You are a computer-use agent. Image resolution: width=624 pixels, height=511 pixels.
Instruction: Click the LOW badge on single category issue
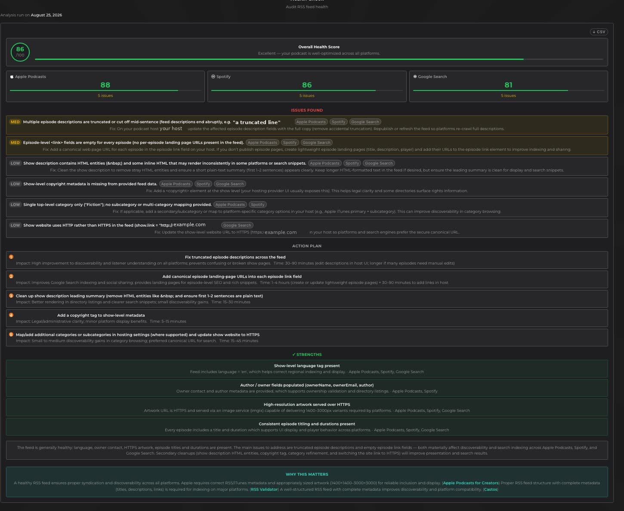[x=15, y=205]
